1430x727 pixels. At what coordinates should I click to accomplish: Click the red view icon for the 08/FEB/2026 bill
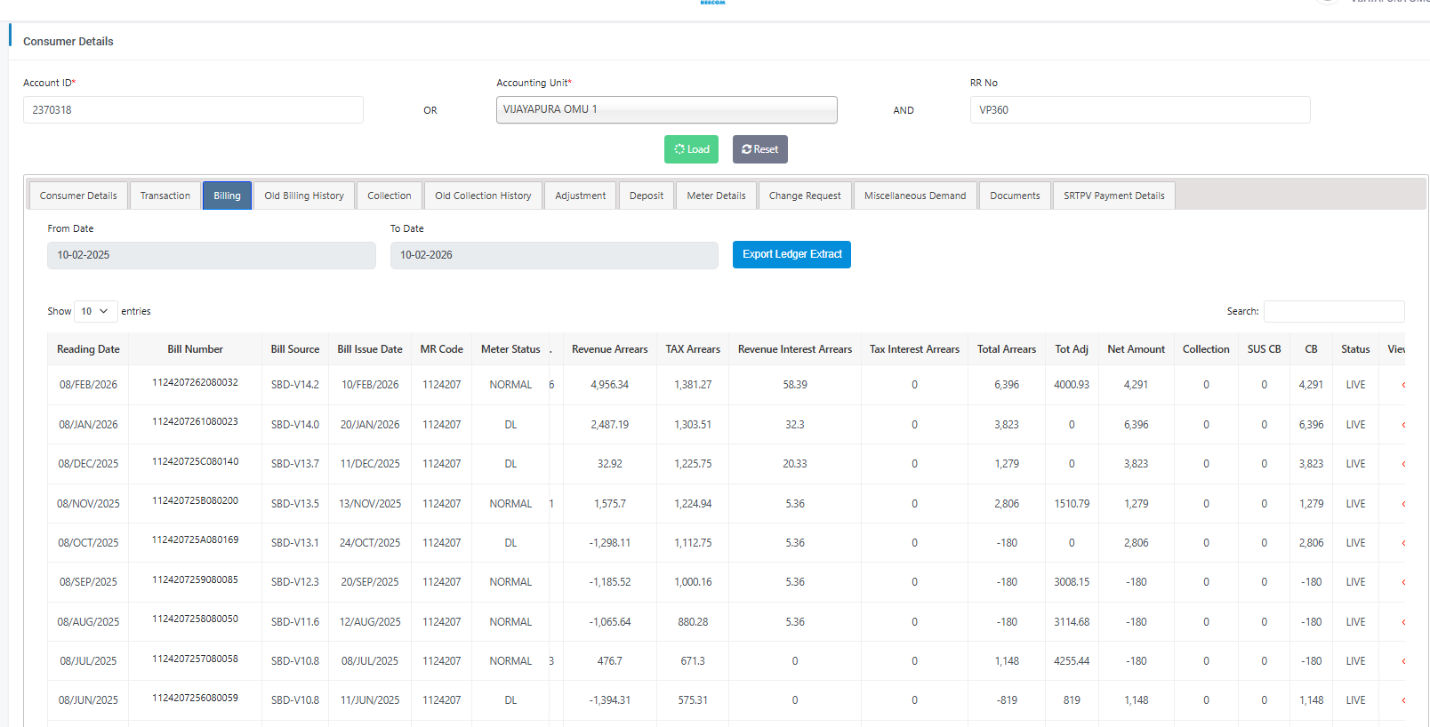click(x=1402, y=385)
